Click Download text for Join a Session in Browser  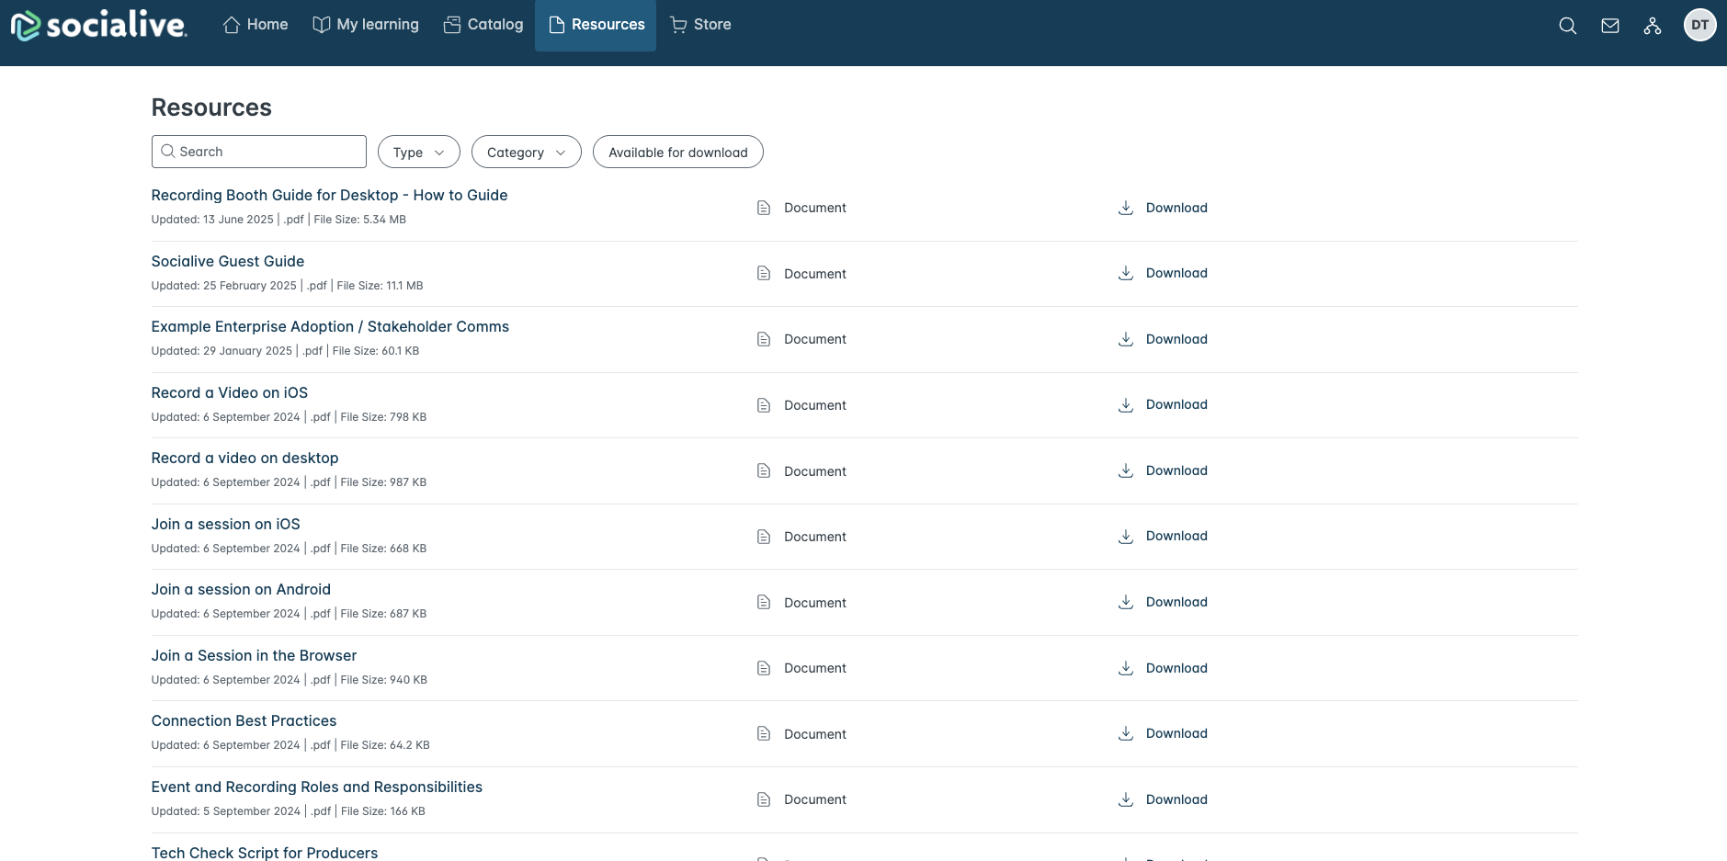point(1176,668)
